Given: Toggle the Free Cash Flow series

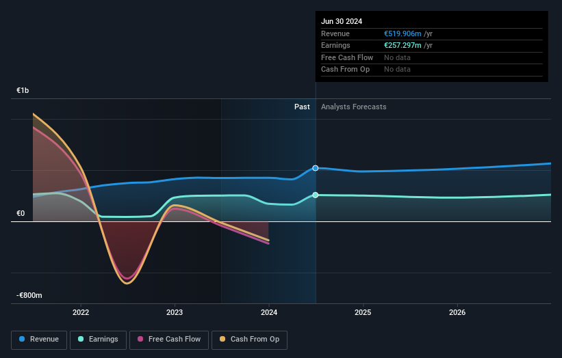Looking at the screenshot, I should point(169,340).
